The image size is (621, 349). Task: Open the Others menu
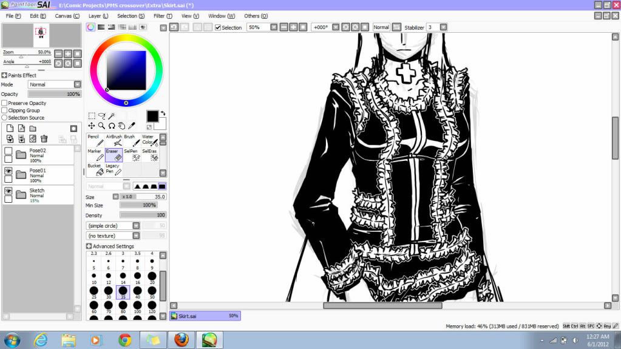(x=256, y=16)
